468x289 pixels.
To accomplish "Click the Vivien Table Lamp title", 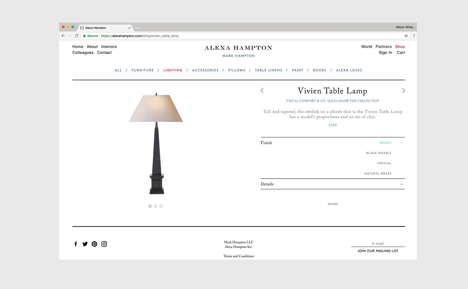I will pyautogui.click(x=332, y=91).
